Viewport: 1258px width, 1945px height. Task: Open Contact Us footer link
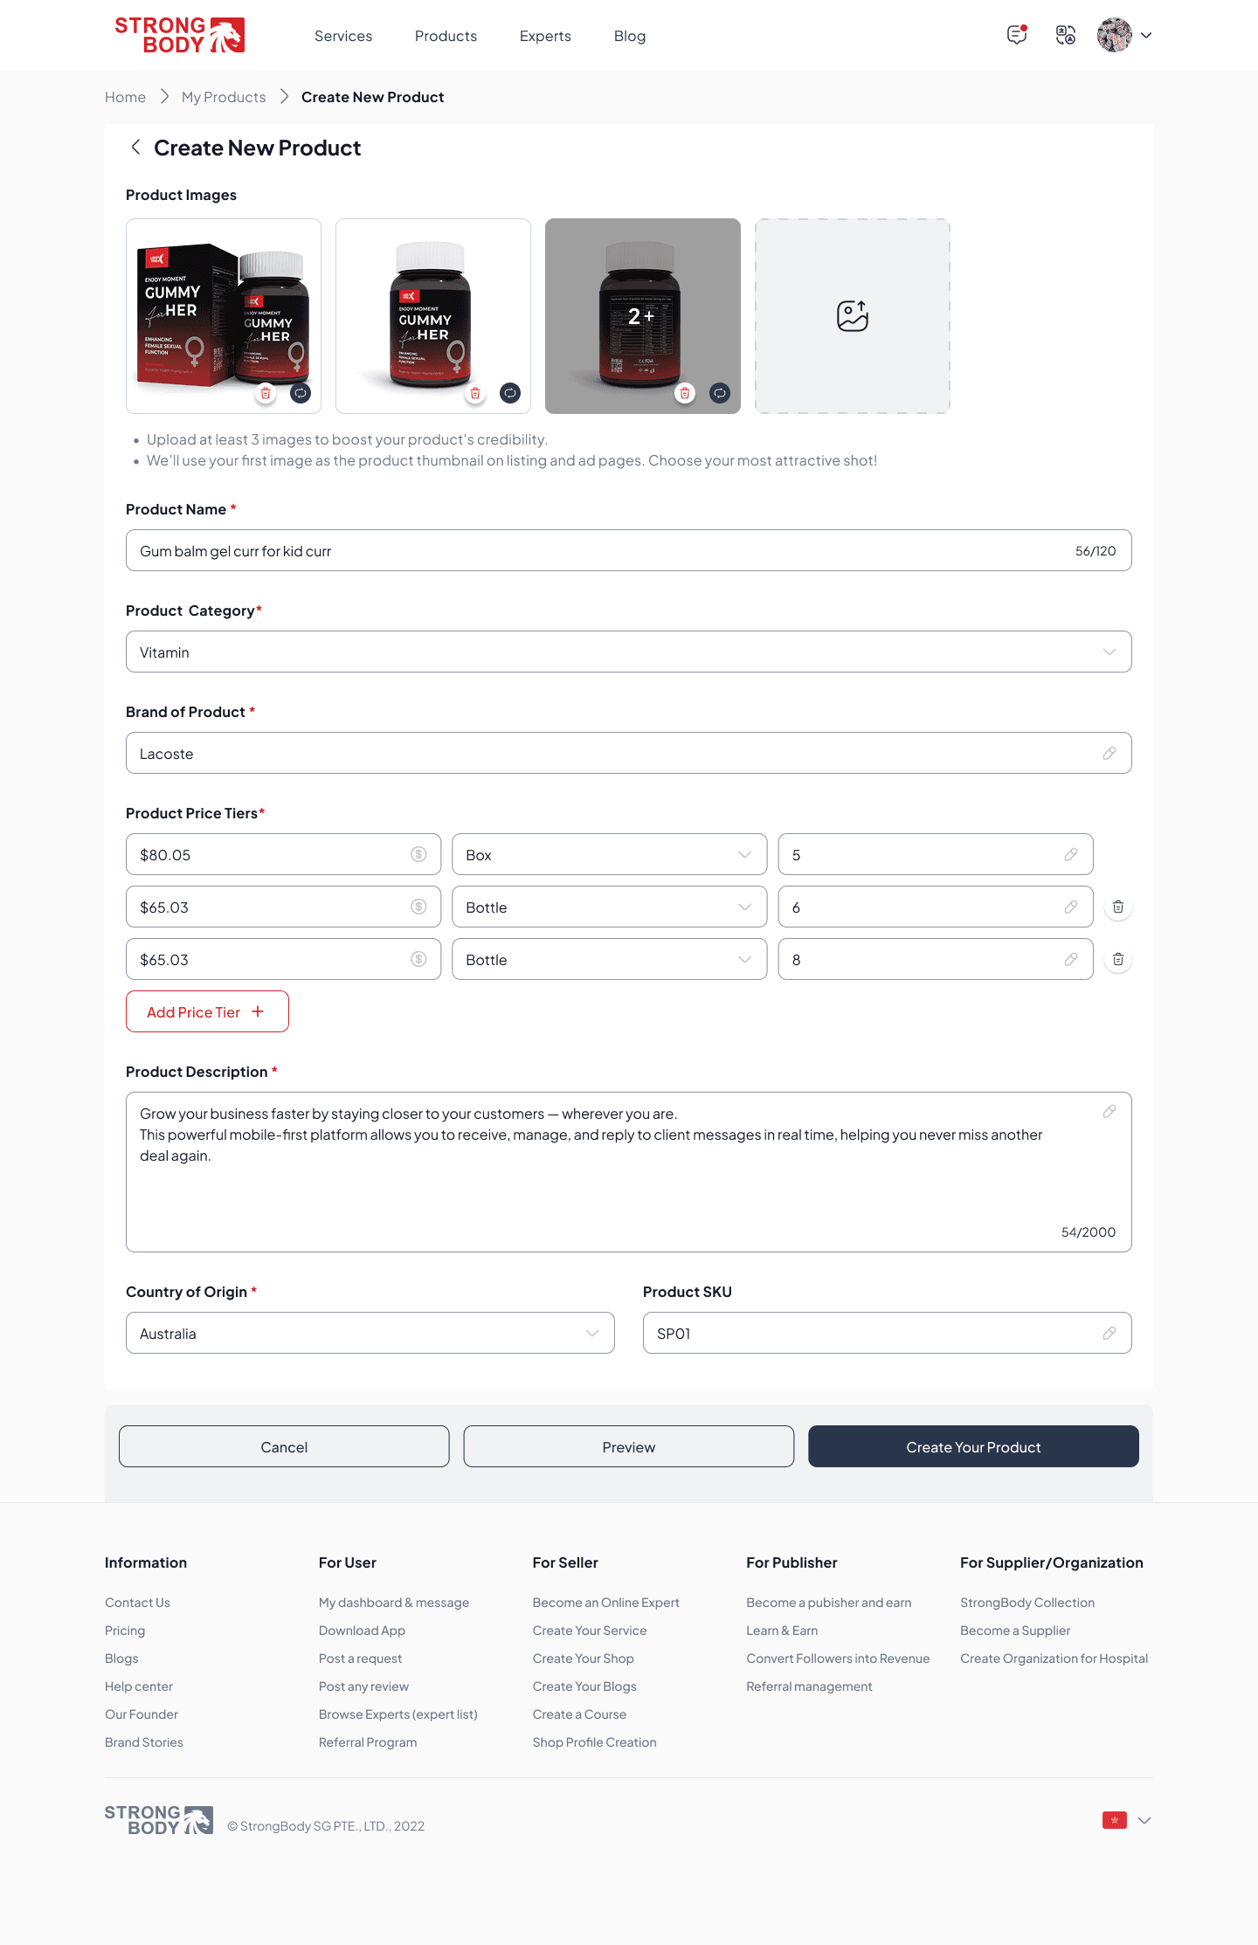[137, 1603]
